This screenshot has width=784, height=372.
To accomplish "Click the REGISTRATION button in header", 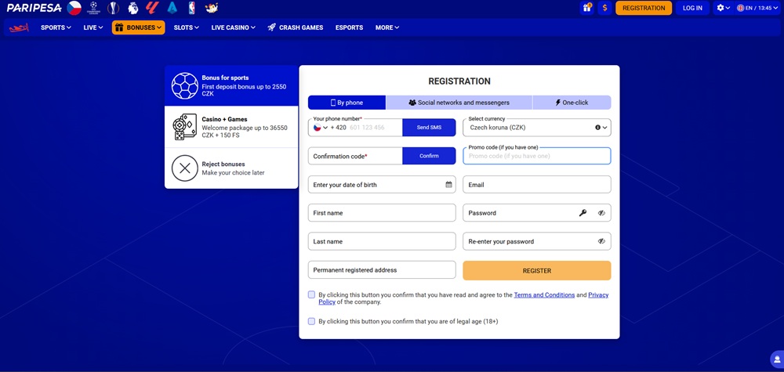I will 644,8.
